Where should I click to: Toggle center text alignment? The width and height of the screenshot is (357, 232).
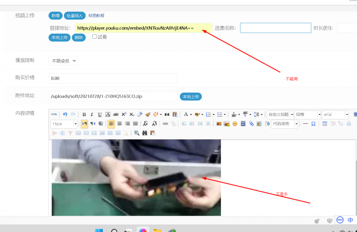(x=119, y=124)
